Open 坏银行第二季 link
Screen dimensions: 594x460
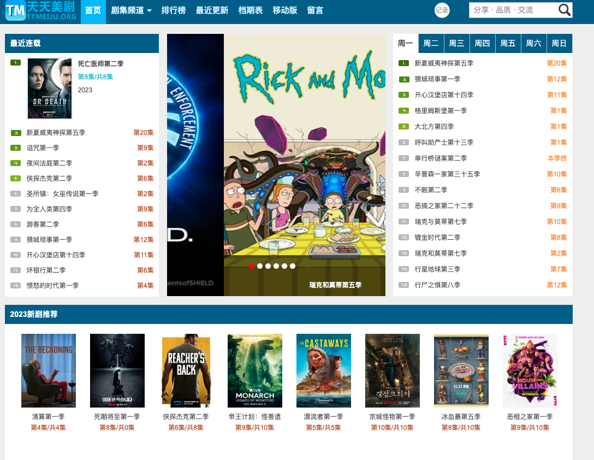tap(46, 270)
